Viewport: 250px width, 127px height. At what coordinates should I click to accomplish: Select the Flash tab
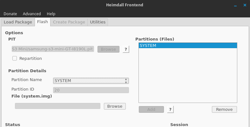42,22
